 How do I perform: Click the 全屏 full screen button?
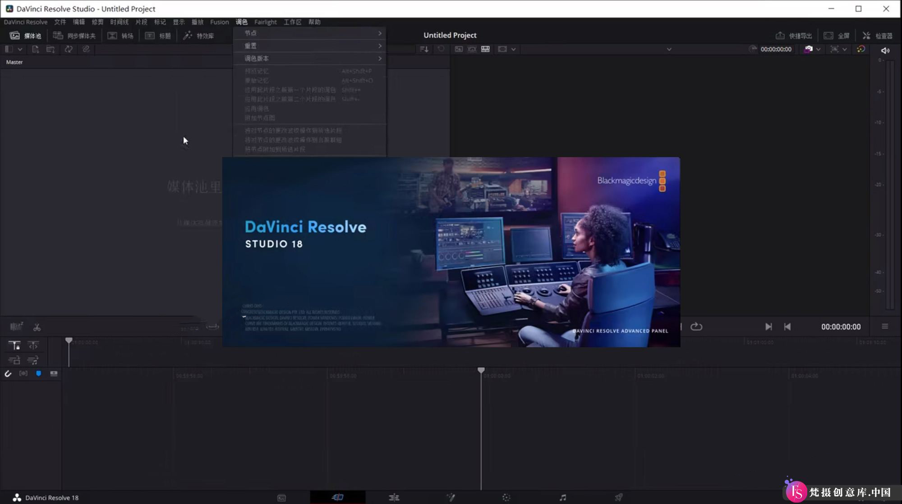pyautogui.click(x=837, y=36)
